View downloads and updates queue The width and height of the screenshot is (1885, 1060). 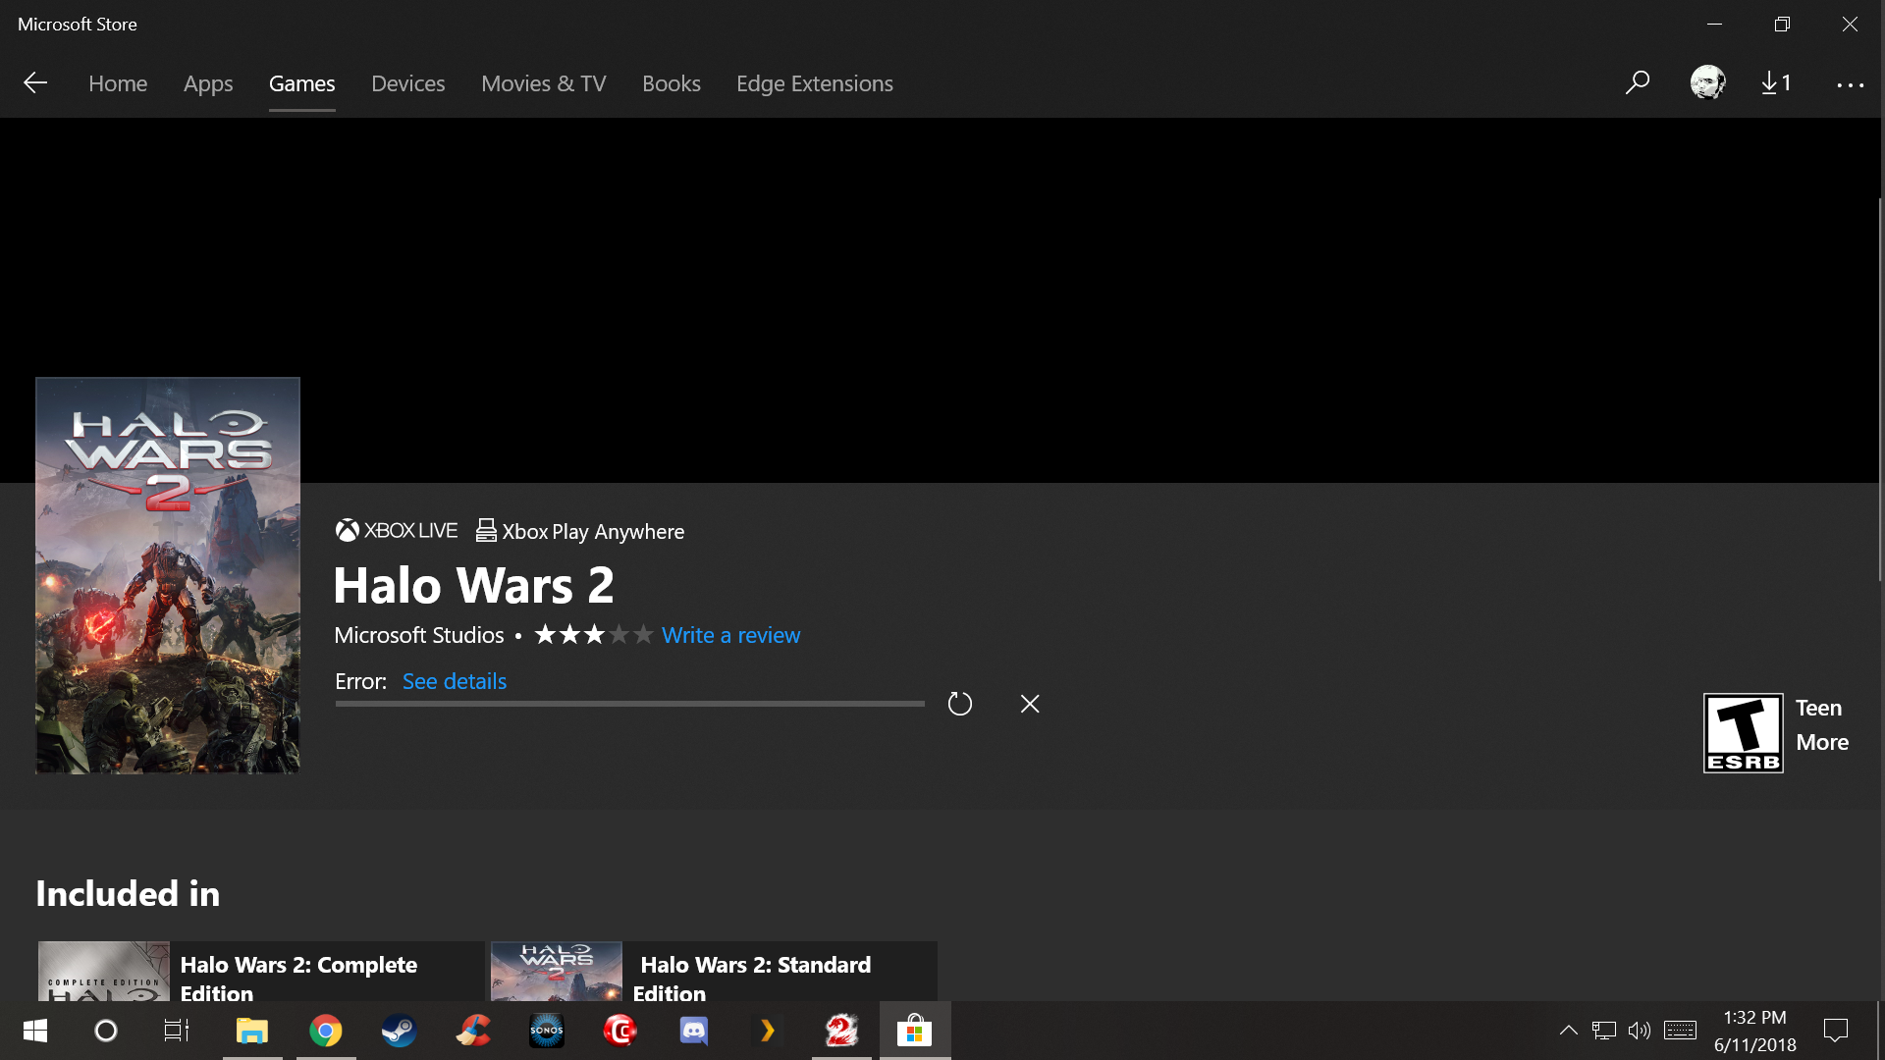1776,83
